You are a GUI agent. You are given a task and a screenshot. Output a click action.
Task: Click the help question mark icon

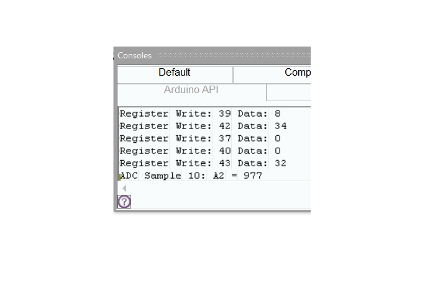tap(124, 202)
